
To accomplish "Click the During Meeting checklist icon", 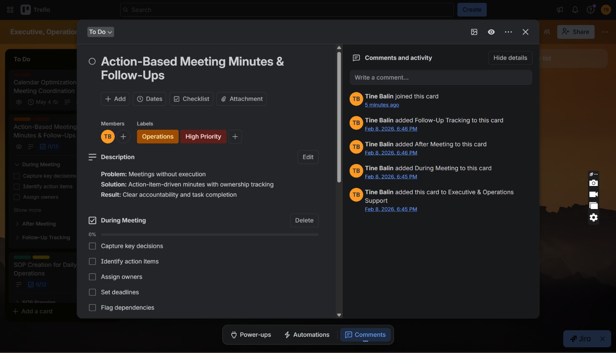I will tap(92, 221).
